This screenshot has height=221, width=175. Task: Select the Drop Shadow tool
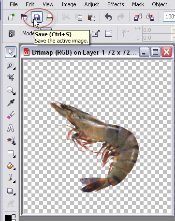pos(11,191)
